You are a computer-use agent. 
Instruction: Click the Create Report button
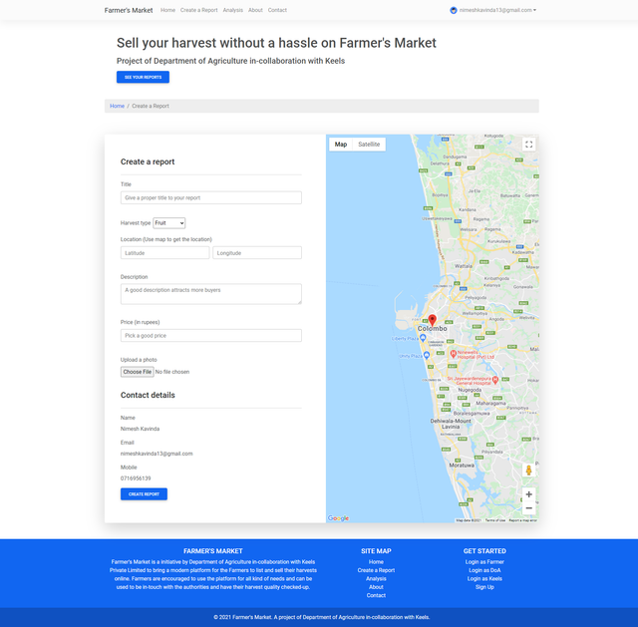pyautogui.click(x=144, y=494)
